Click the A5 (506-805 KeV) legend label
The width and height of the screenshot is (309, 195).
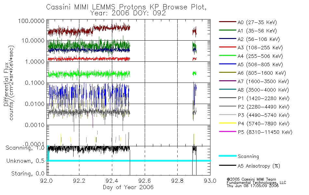coord(260,65)
